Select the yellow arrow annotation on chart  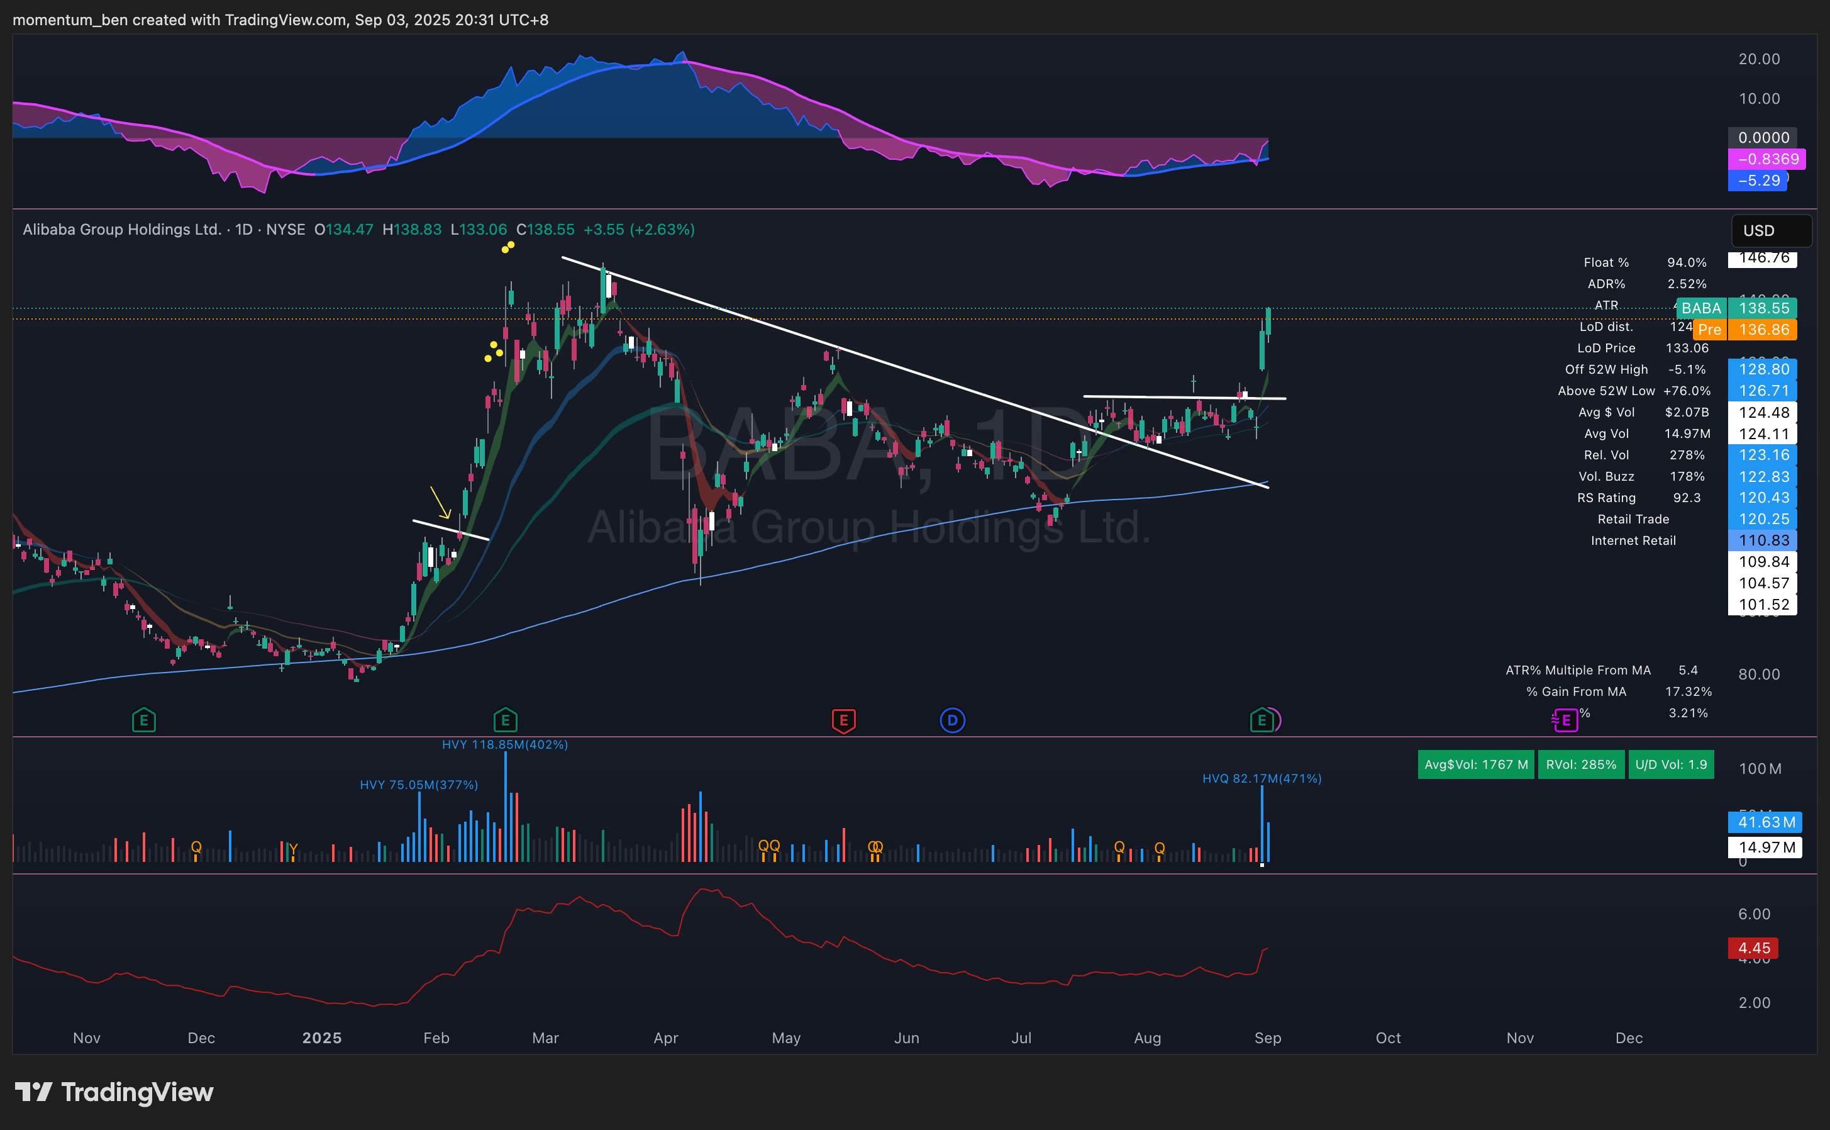pyautogui.click(x=441, y=502)
